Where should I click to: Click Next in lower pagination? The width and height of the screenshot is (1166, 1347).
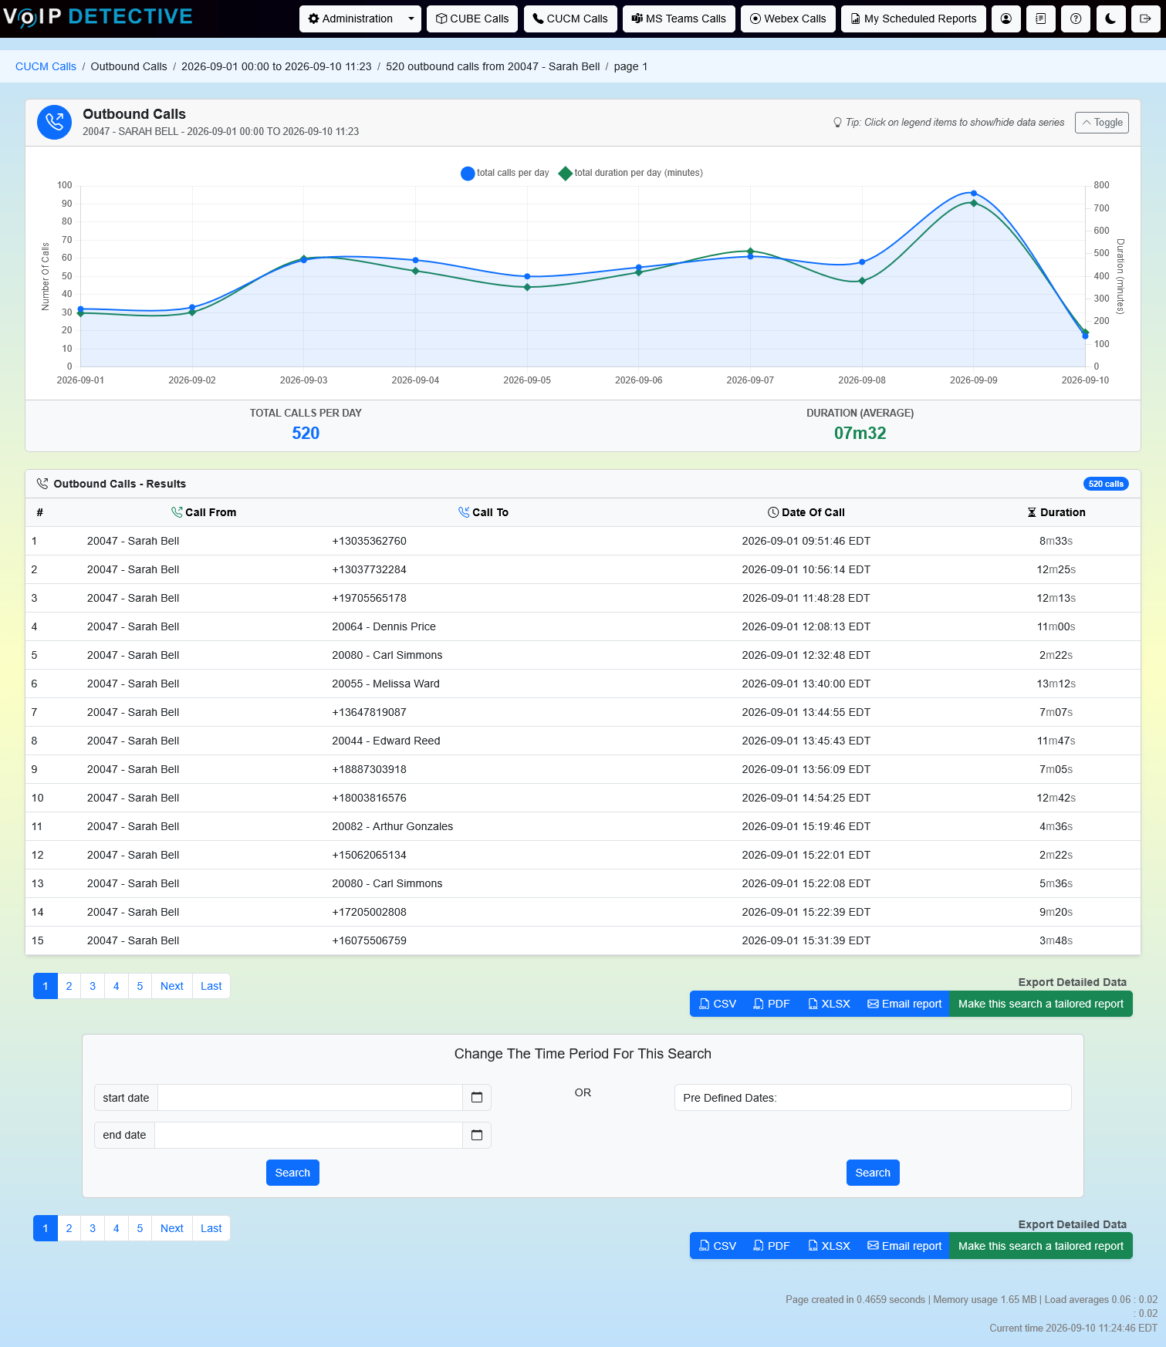pyautogui.click(x=172, y=1228)
